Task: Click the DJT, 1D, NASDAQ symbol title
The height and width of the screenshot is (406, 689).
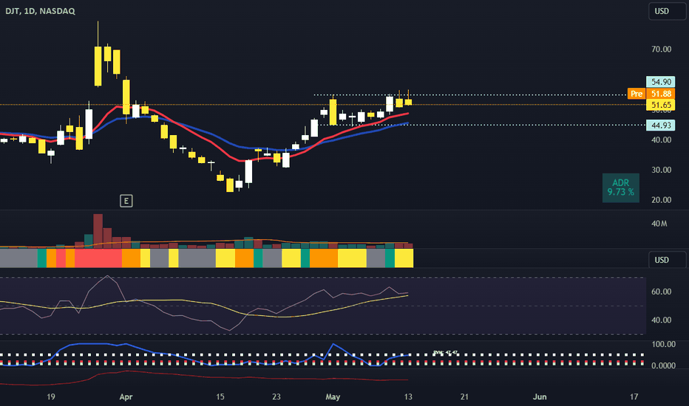Action: [x=40, y=11]
